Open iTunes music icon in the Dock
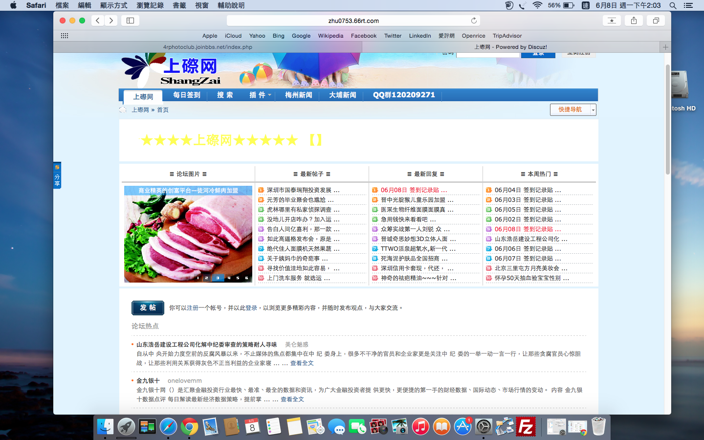 click(x=420, y=427)
